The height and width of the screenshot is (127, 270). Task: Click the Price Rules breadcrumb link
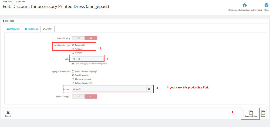[x=8, y=2]
